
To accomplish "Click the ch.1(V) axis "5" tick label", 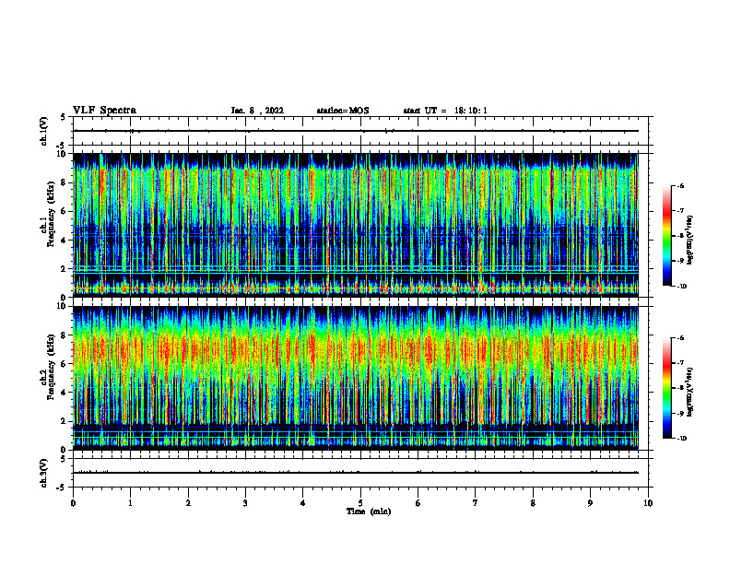I will point(64,118).
